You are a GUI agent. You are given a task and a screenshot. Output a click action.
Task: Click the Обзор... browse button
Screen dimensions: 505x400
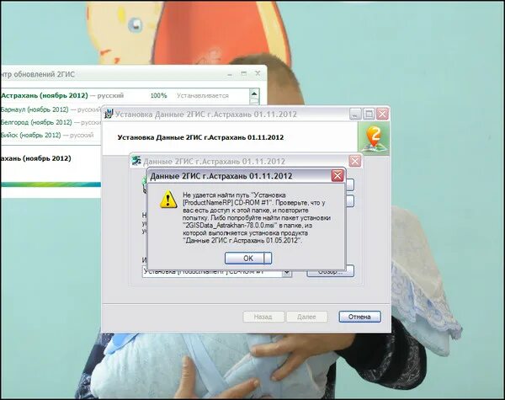coord(331,273)
